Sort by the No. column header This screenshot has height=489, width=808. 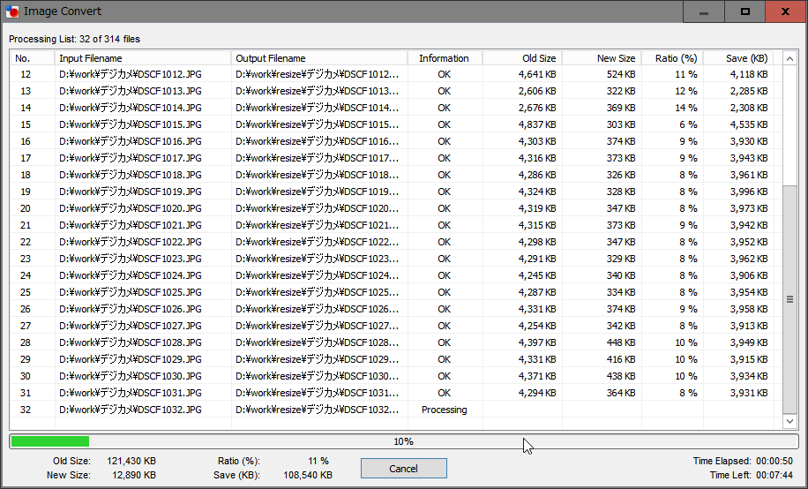coord(32,58)
